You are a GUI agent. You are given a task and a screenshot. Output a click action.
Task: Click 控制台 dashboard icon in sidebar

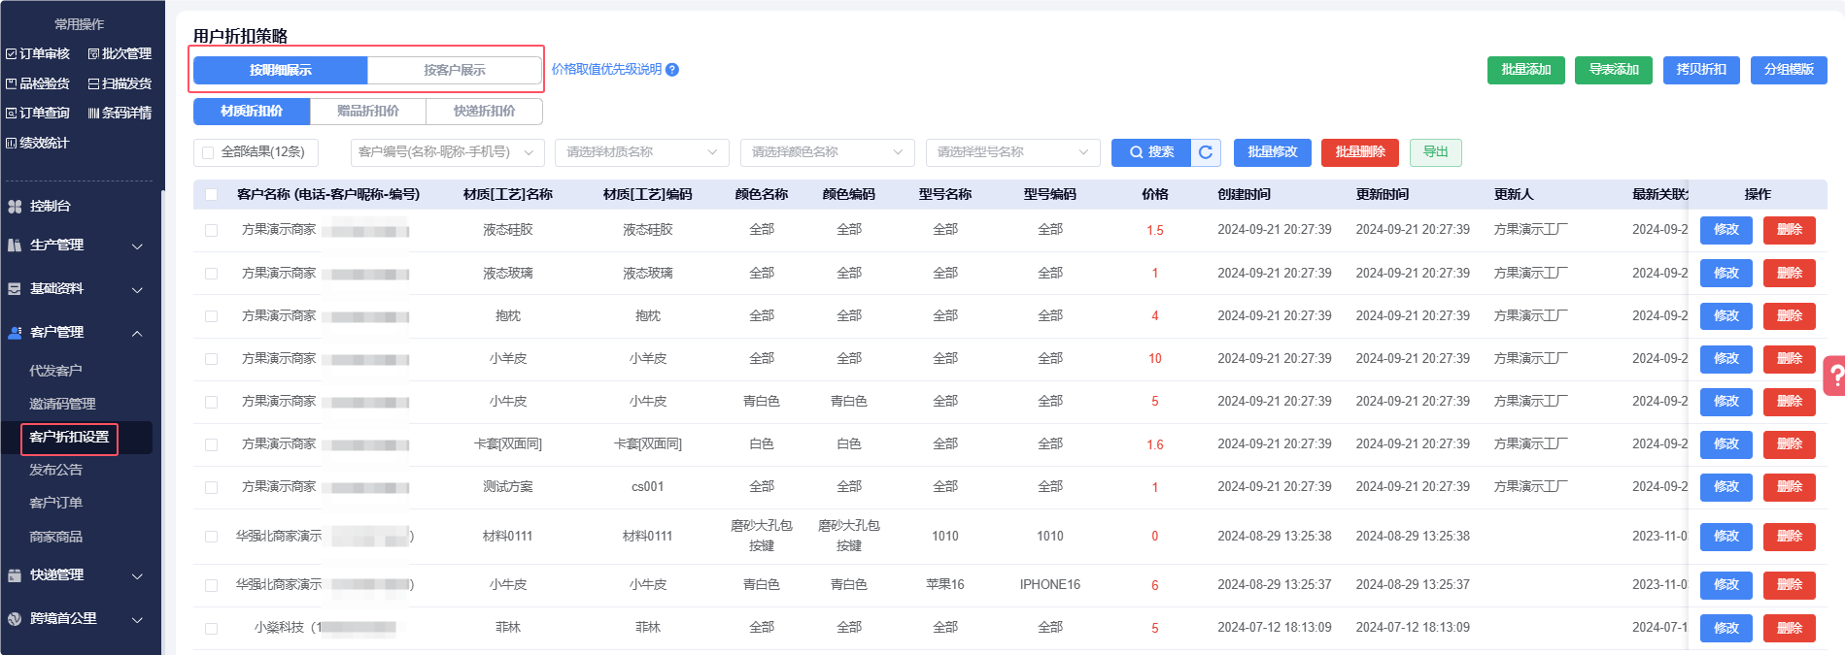pos(15,207)
